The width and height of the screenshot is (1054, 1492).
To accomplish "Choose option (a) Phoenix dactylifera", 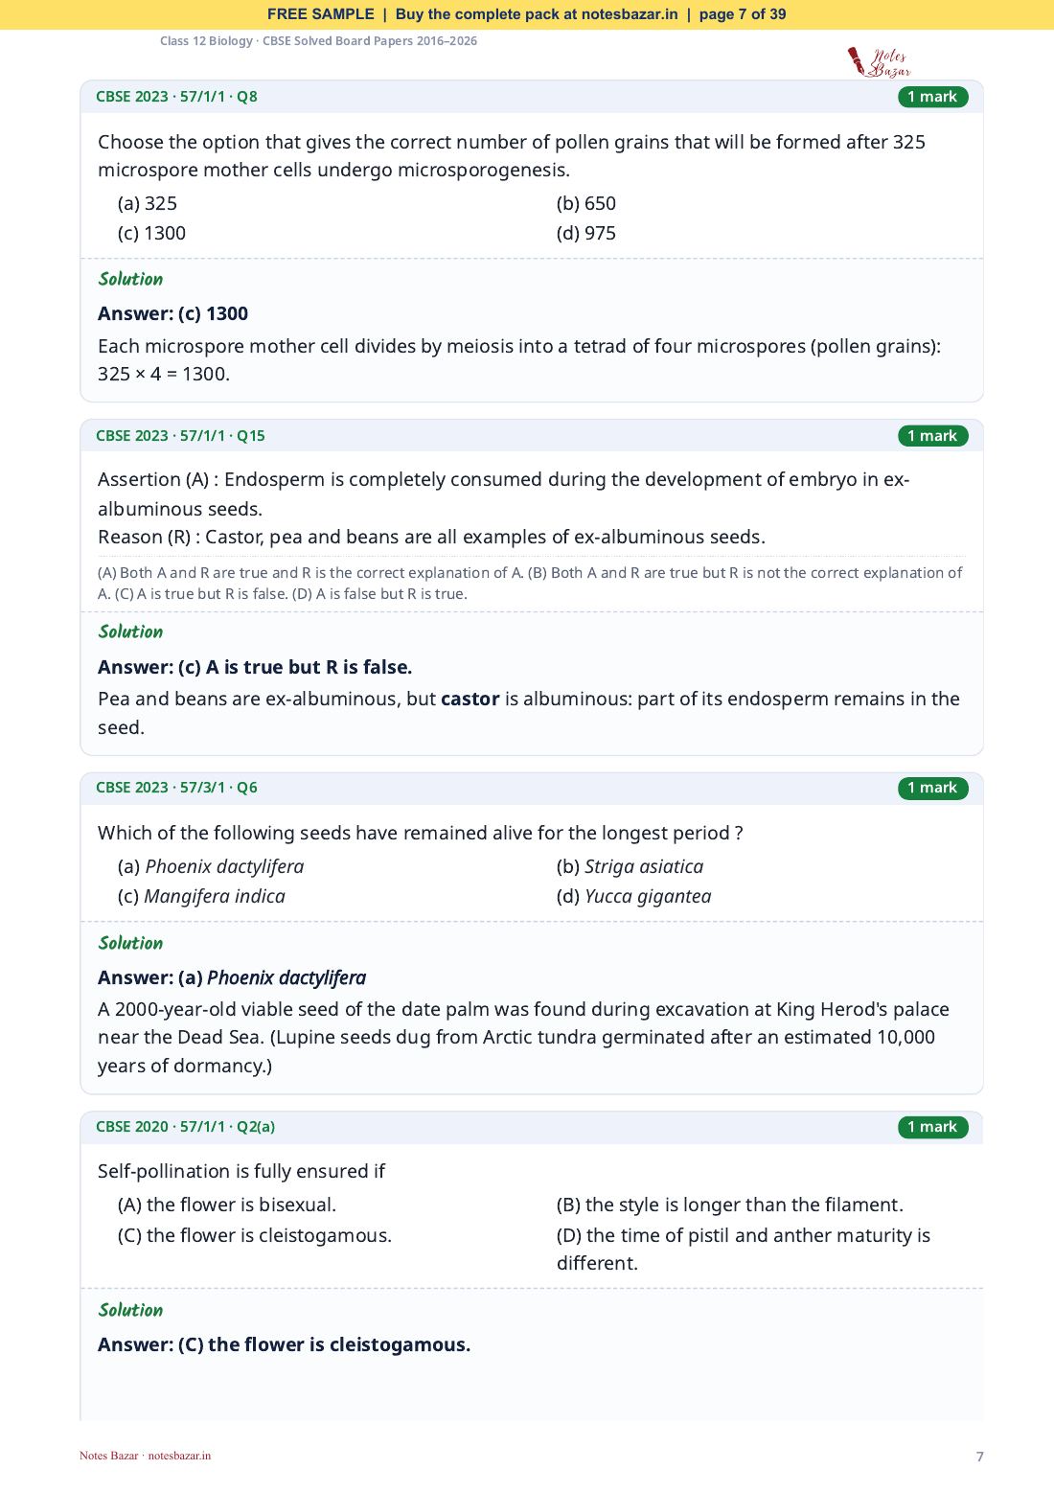I will pyautogui.click(x=211, y=866).
